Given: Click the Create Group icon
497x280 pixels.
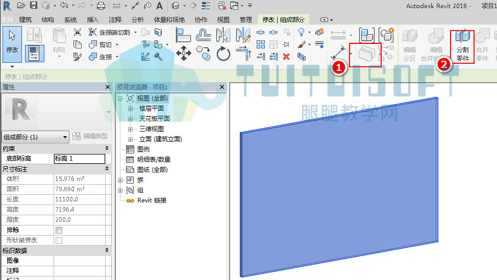Looking at the screenshot, I should coord(386,35).
